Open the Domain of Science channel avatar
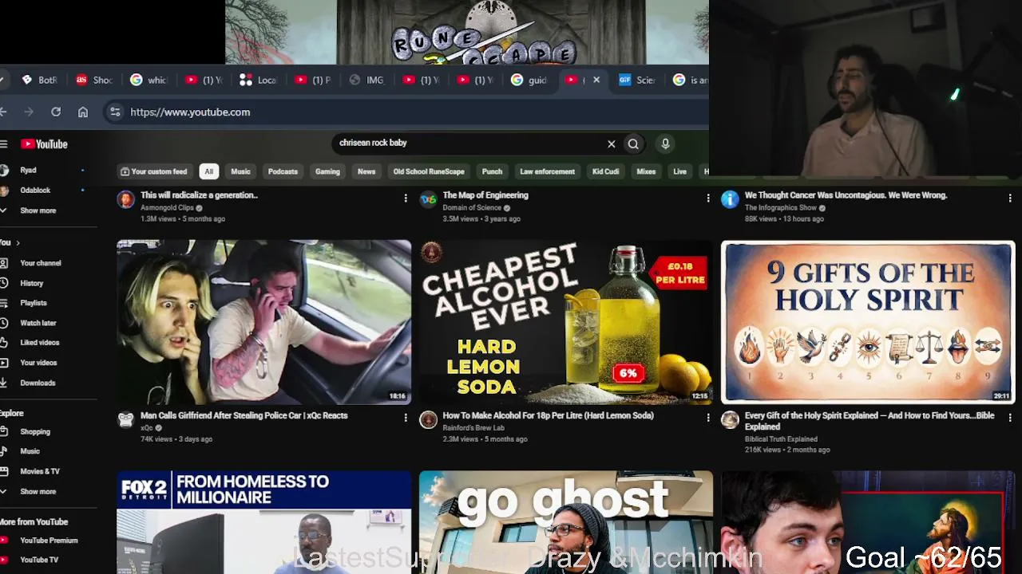Viewport: 1022px width, 574px height. click(x=429, y=199)
